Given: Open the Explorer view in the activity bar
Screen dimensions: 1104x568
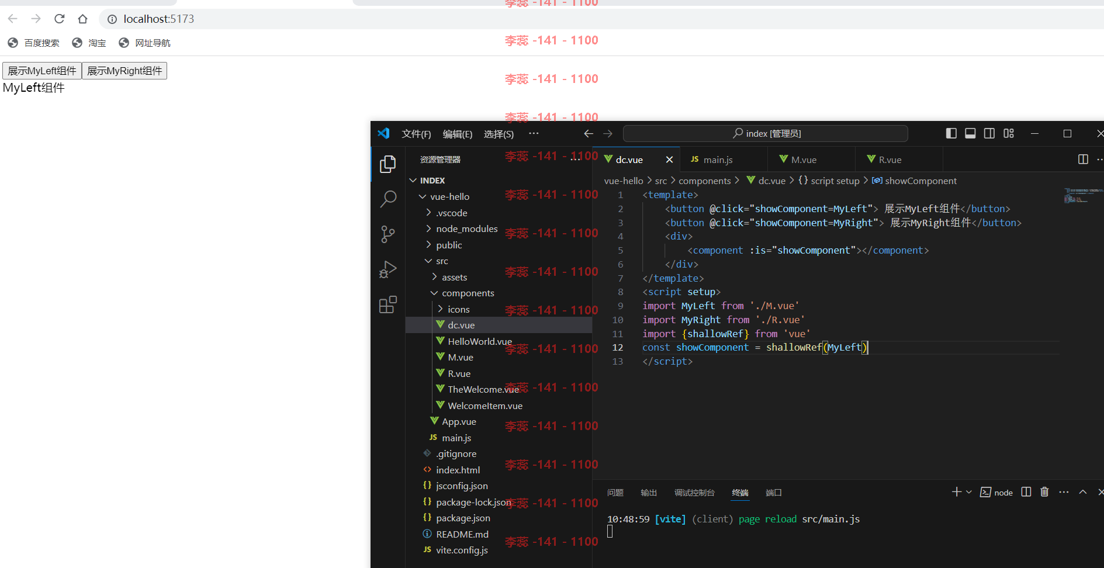Looking at the screenshot, I should tap(388, 164).
